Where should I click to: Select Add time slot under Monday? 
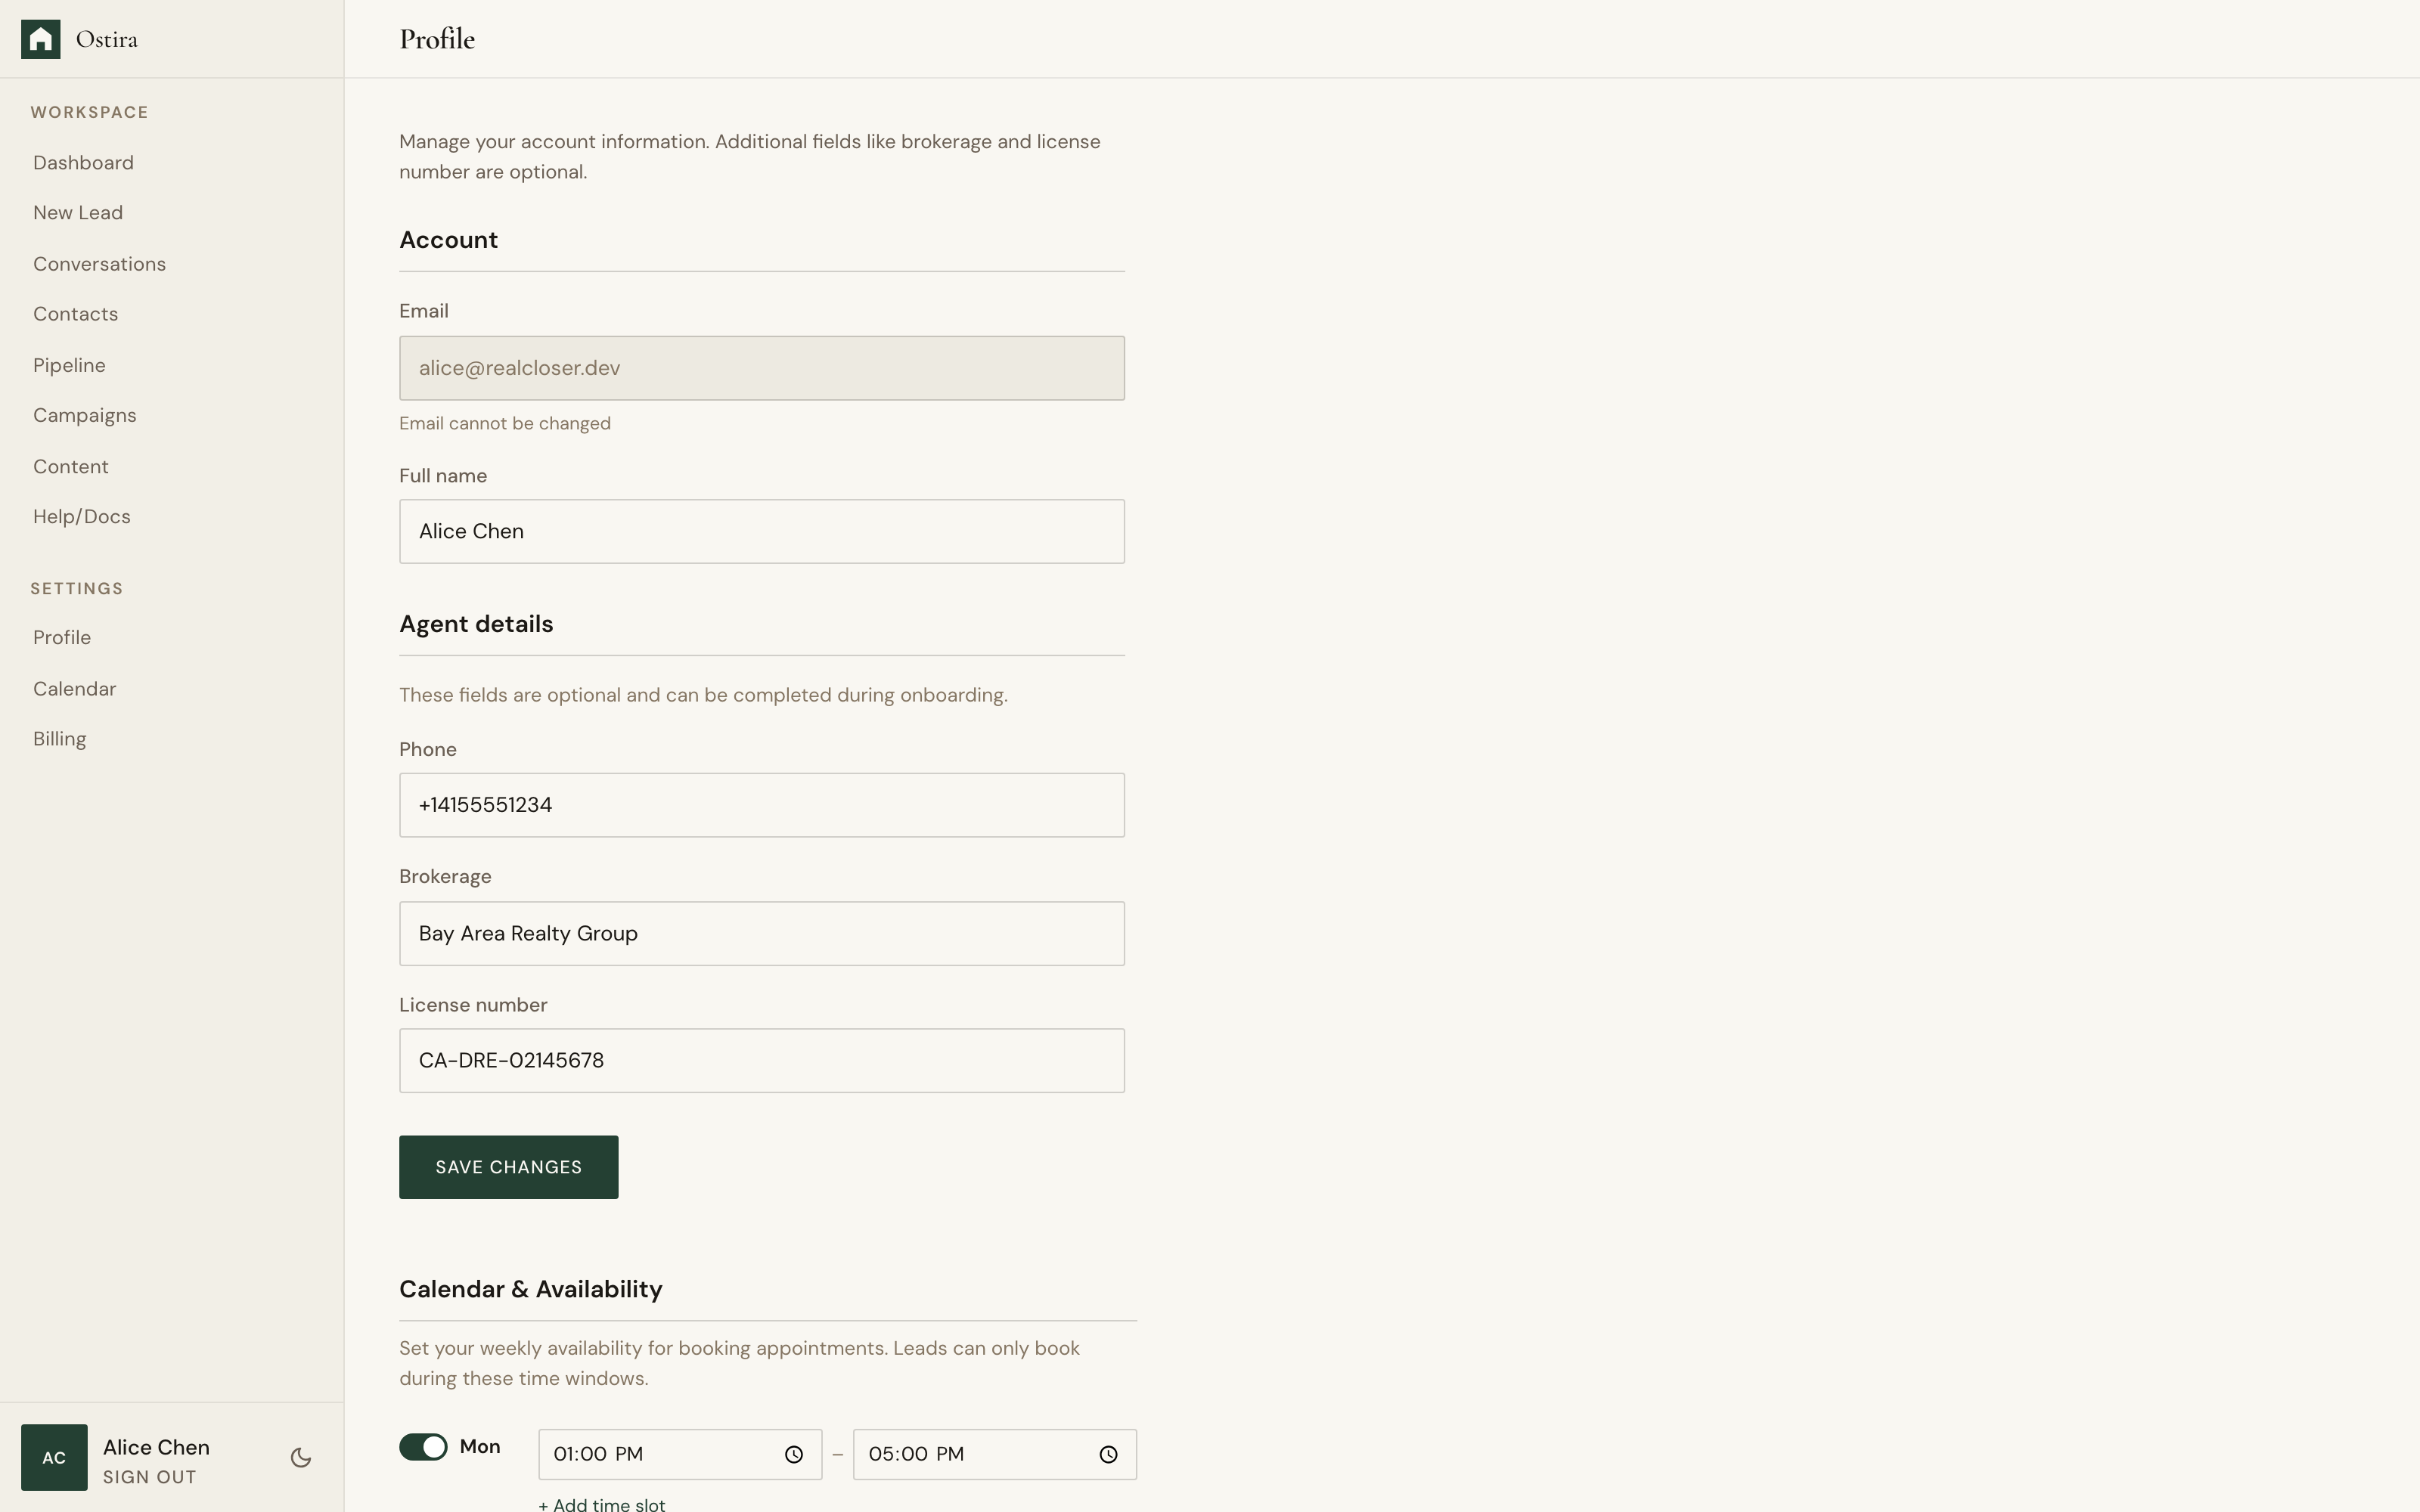pyautogui.click(x=602, y=1504)
